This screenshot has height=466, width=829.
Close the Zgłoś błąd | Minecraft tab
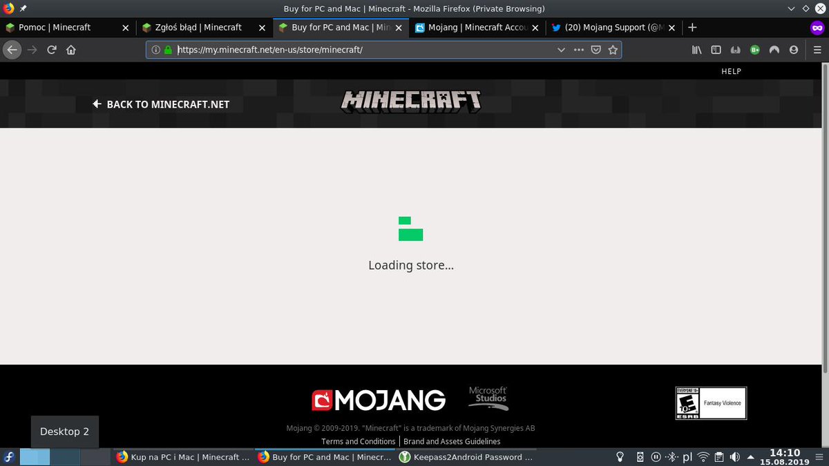point(262,28)
